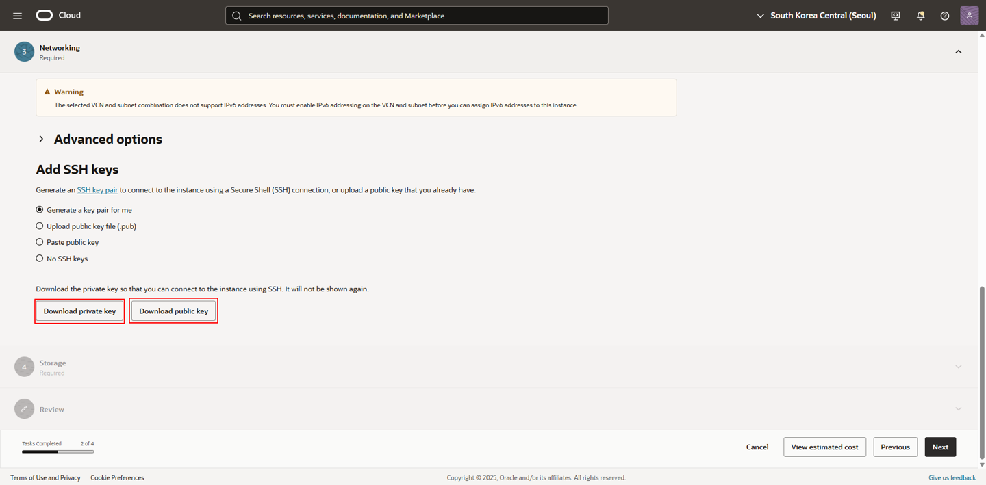Collapse the Networking section chevron

pyautogui.click(x=958, y=52)
